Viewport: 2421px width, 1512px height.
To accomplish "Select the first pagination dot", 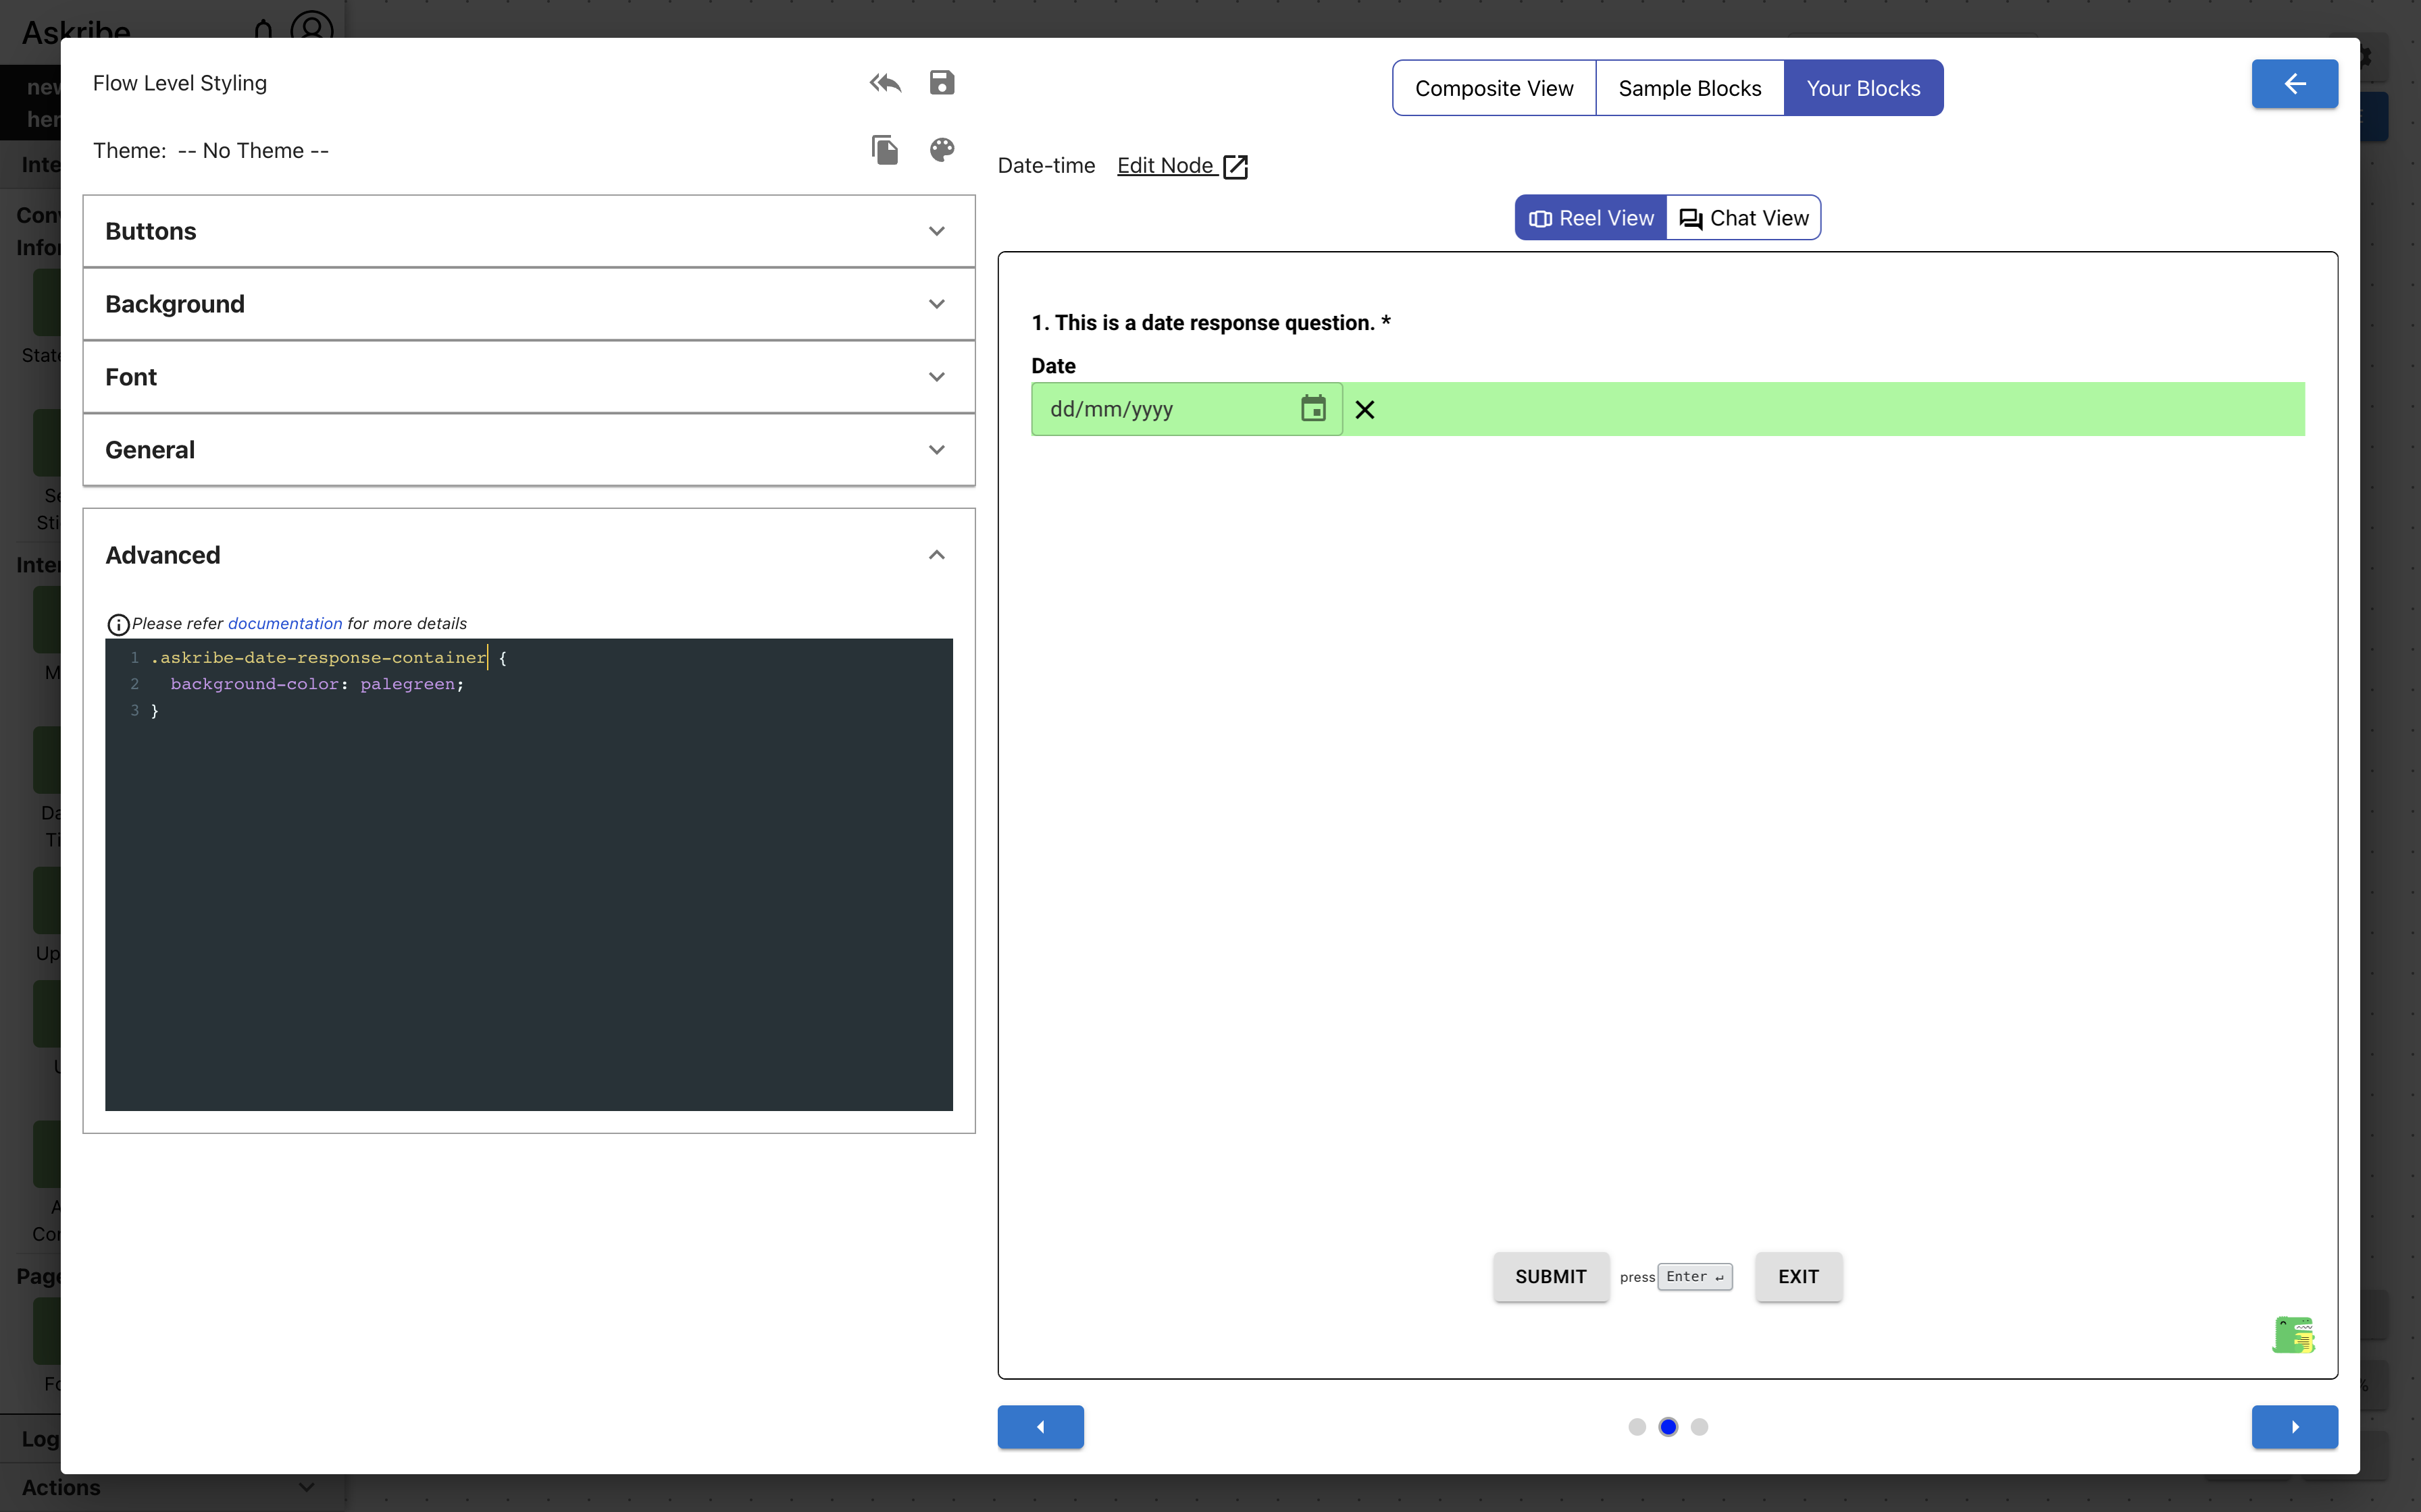I will (x=1637, y=1427).
